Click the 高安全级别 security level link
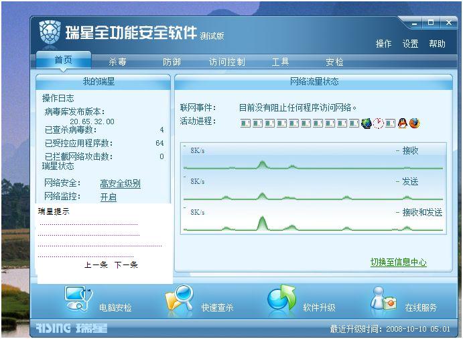The width and height of the screenshot is (463, 339). pos(120,184)
